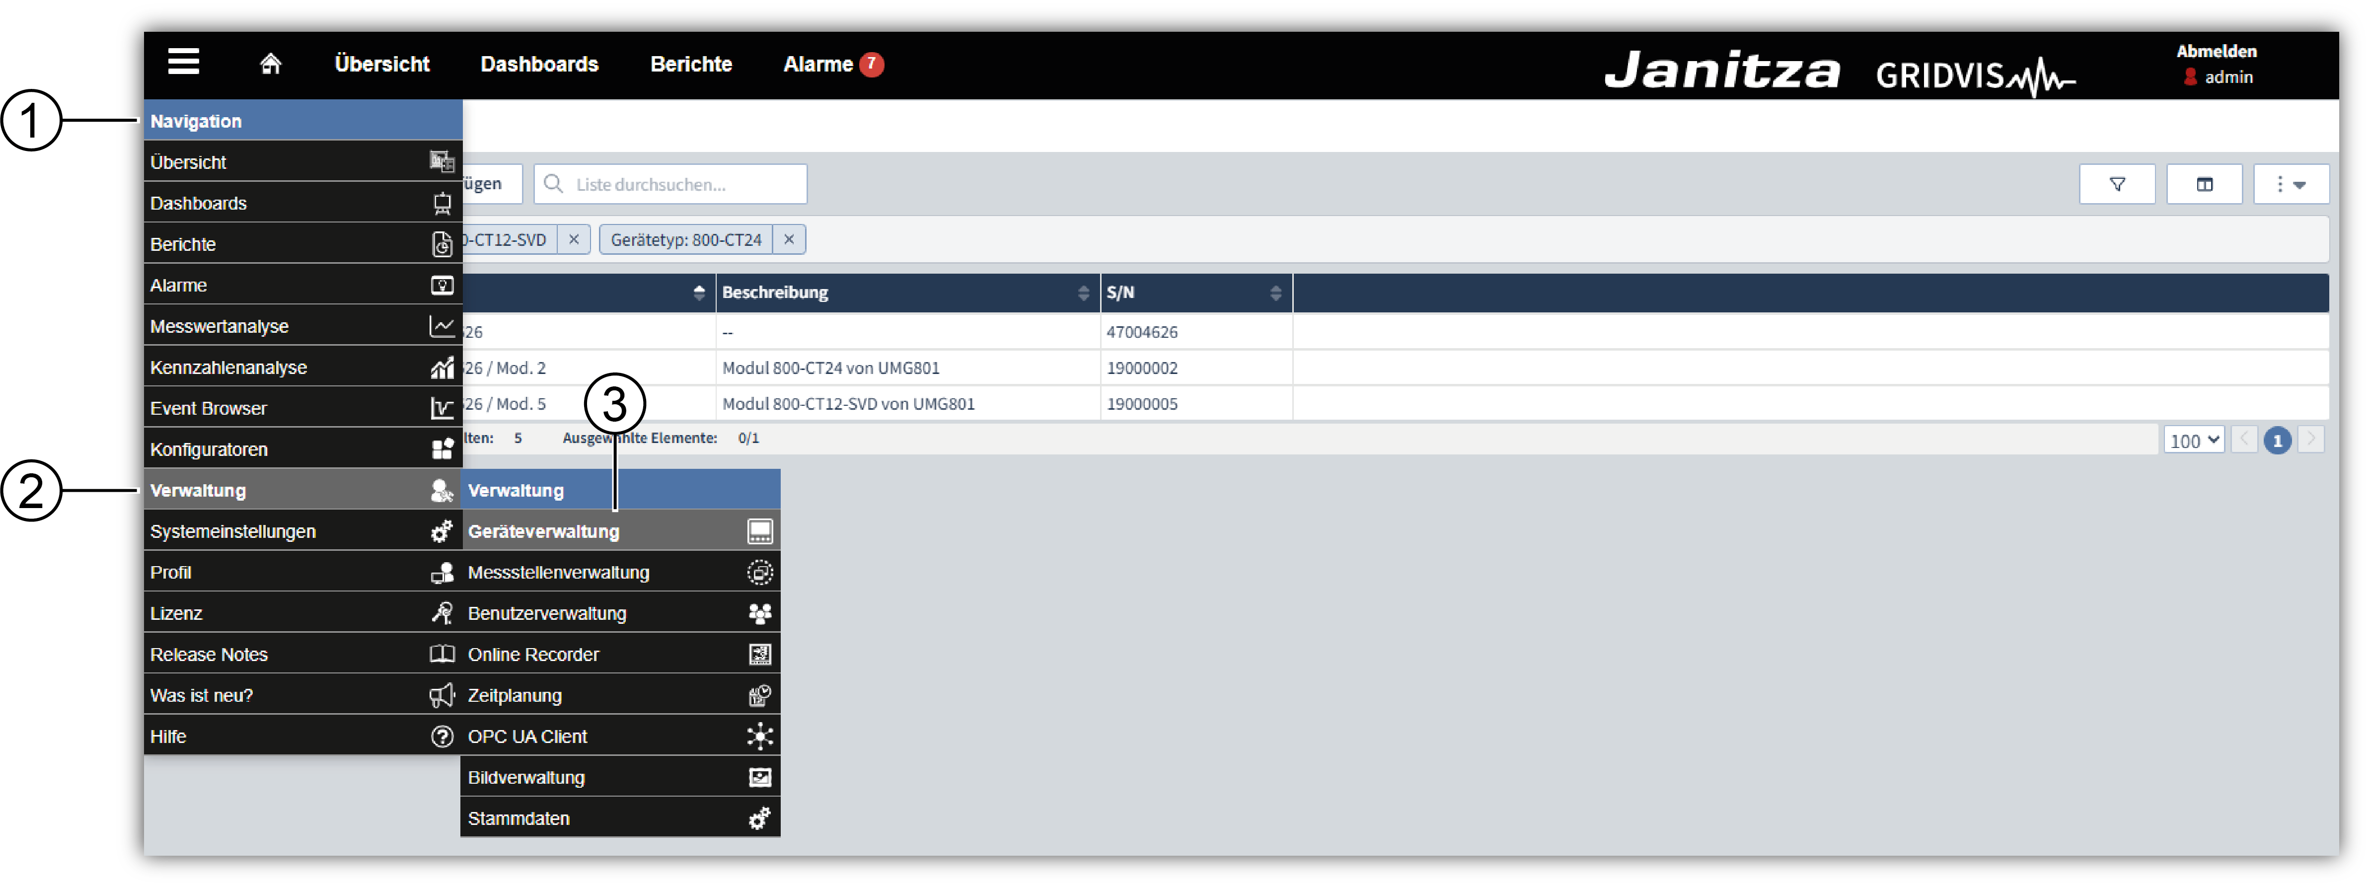Sort by the S/N column arrows
This screenshot has width=2371, height=887.
[x=1275, y=293]
